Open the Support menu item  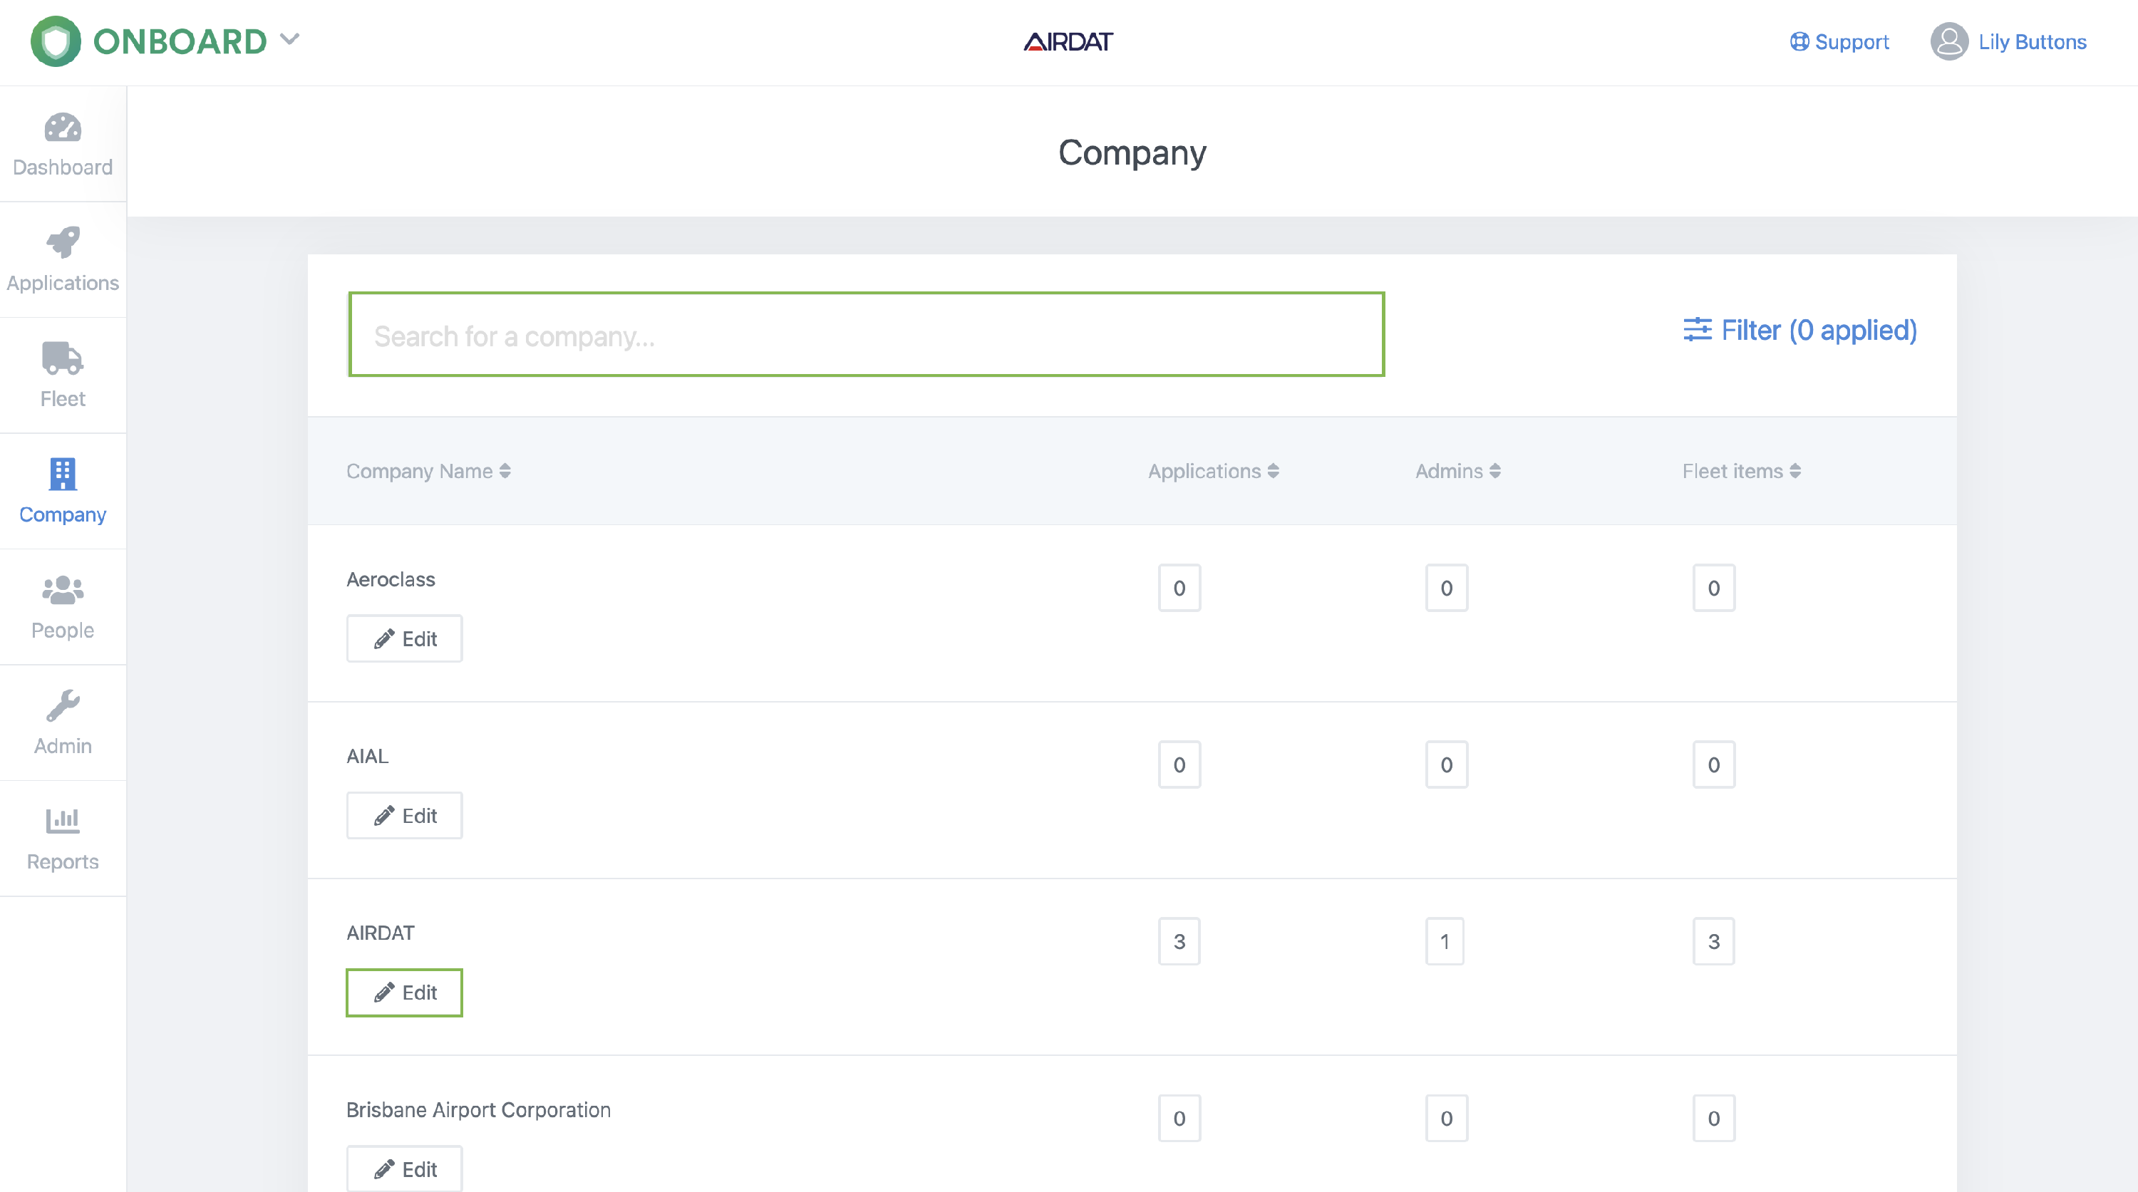(1839, 41)
